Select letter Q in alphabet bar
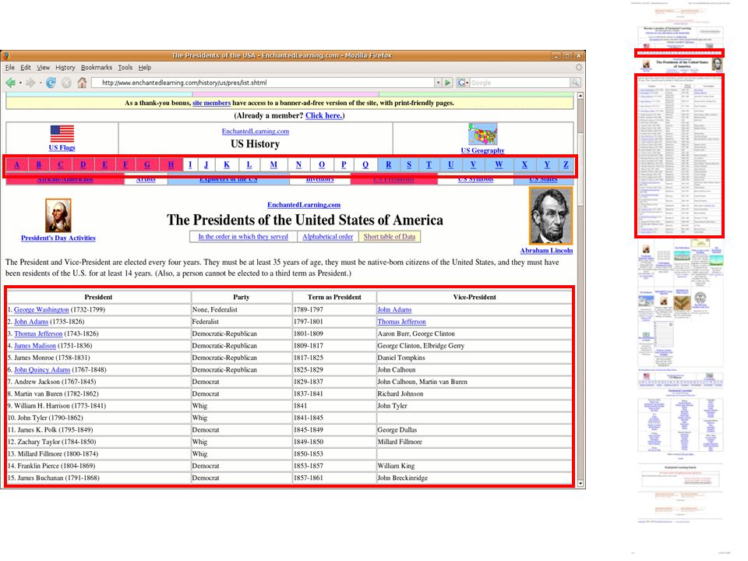 (x=365, y=164)
